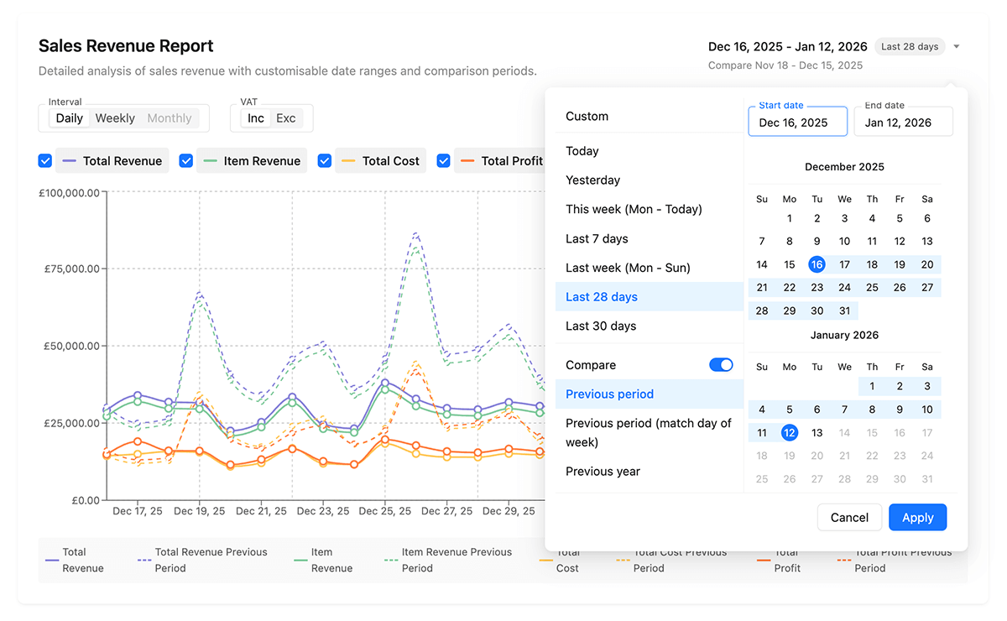The width and height of the screenshot is (1007, 621).
Task: Click the Last 28 days badge
Action: coord(910,47)
